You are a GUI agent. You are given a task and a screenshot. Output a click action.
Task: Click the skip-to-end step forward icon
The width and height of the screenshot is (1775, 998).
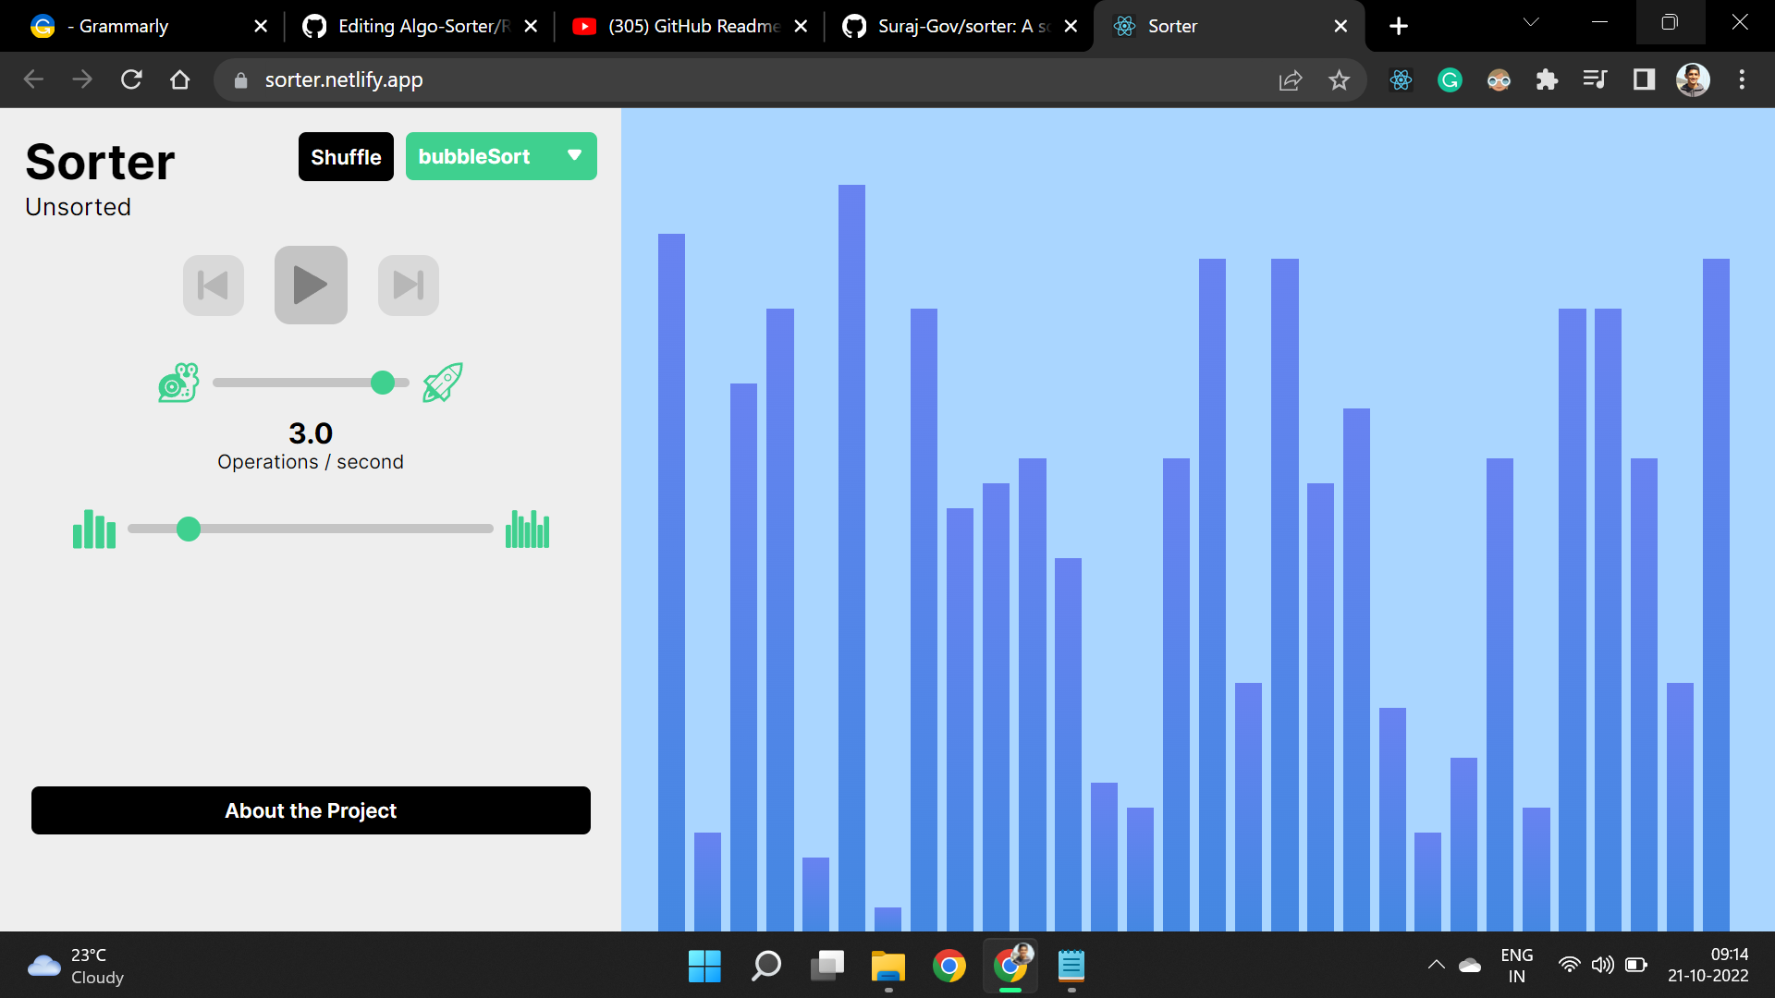[409, 286]
